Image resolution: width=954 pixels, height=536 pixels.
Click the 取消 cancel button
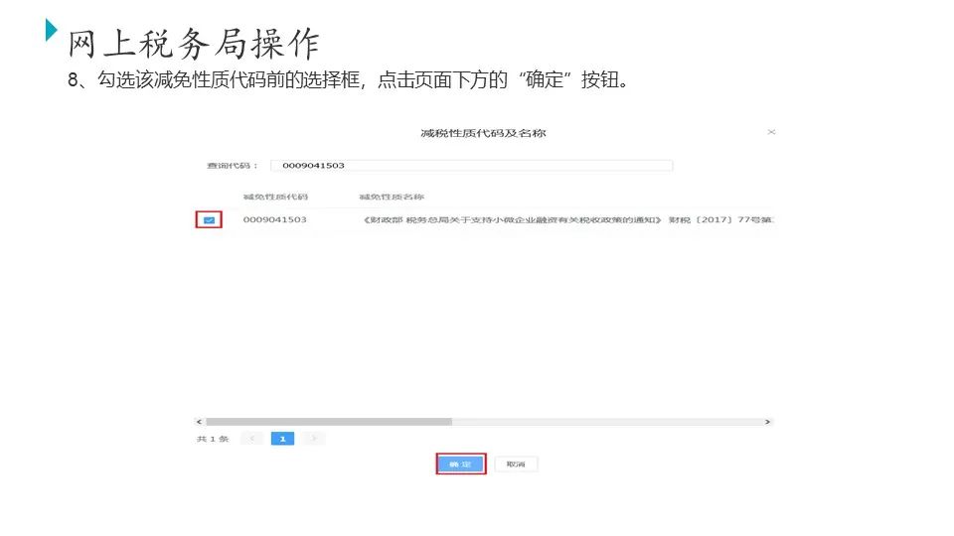pyautogui.click(x=516, y=465)
